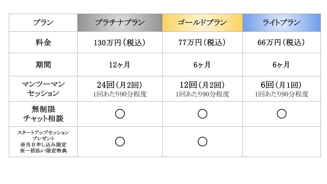Click the マンツーマンセッション row label

(43, 89)
